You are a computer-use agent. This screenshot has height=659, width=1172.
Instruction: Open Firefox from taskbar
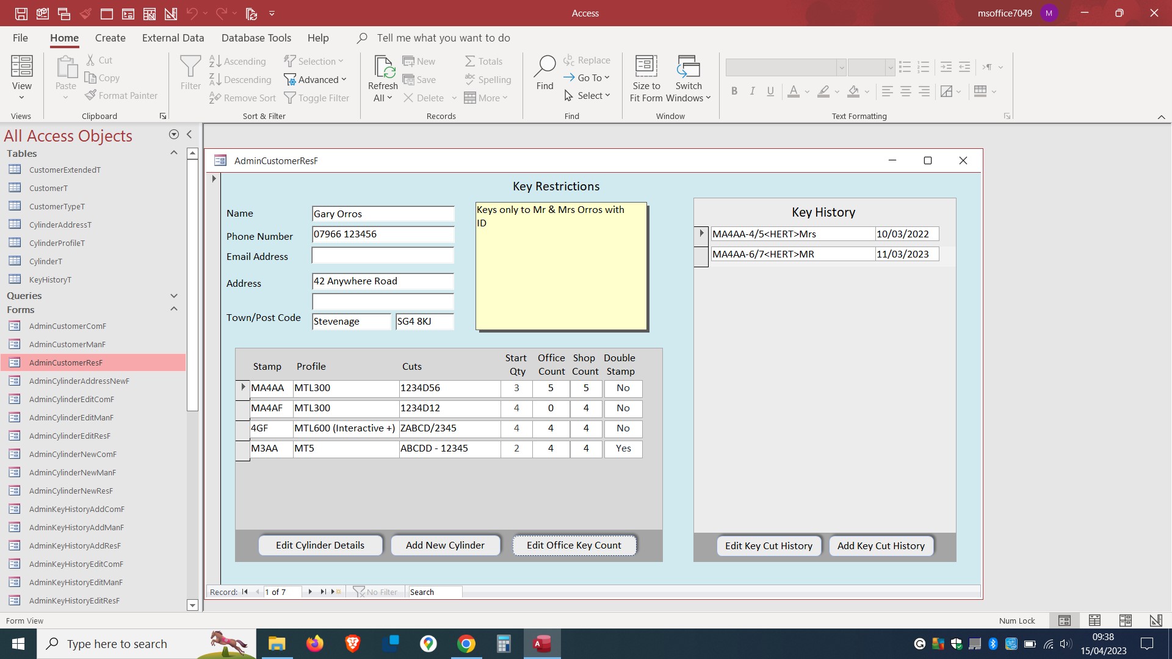pos(315,644)
